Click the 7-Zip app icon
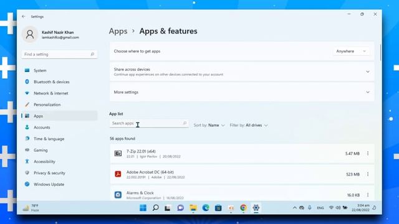This screenshot has width=399, height=224. click(x=118, y=154)
